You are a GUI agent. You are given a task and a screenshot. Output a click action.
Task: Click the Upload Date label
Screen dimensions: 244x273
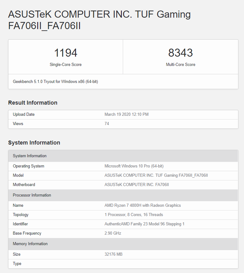point(24,115)
